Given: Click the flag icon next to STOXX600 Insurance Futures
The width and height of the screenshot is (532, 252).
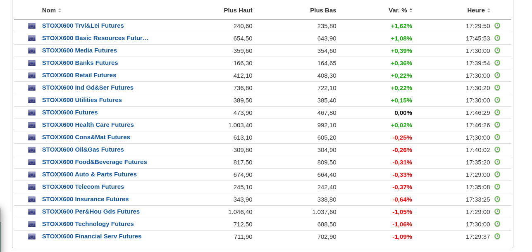Looking at the screenshot, I should pos(32,199).
